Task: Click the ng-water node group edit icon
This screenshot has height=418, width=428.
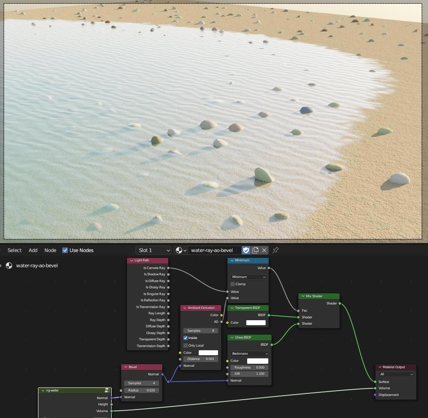Action: tap(107, 391)
